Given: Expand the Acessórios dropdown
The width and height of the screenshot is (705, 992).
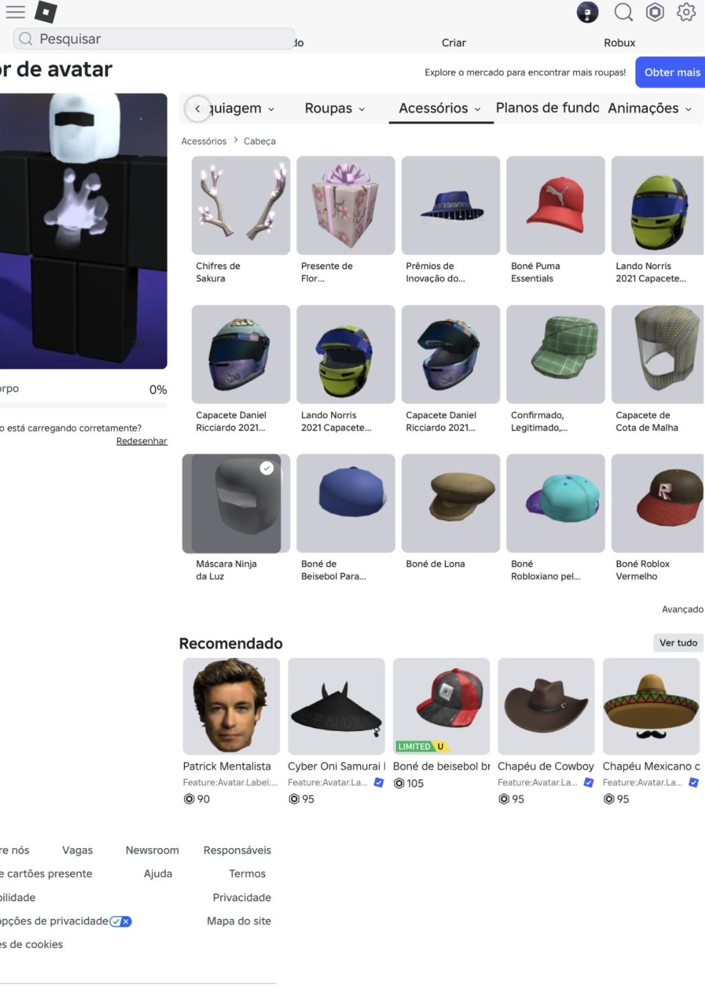Looking at the screenshot, I should (x=439, y=108).
